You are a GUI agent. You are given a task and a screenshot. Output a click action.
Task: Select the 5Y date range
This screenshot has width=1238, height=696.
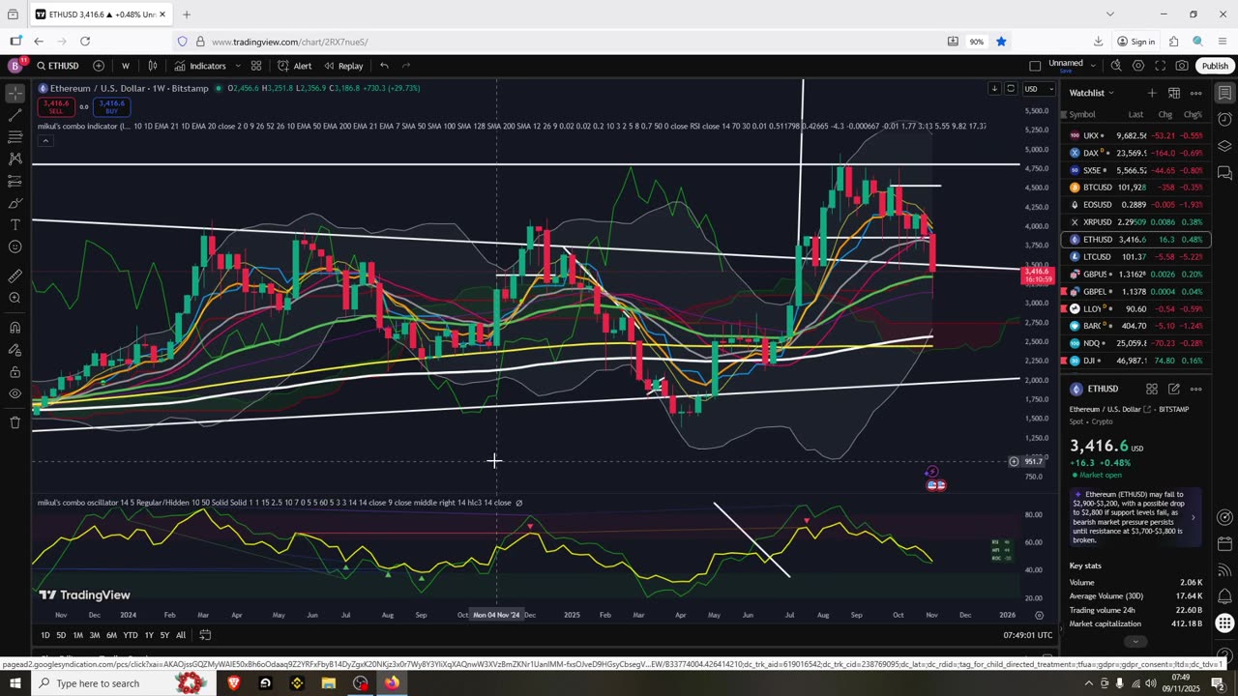click(x=164, y=635)
